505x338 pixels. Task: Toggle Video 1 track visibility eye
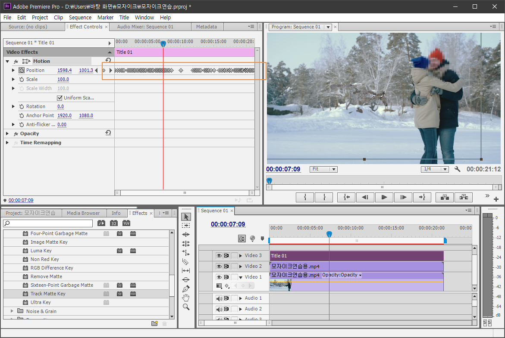tap(219, 277)
